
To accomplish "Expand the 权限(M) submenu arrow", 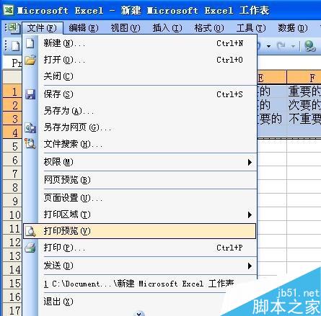I will [250, 163].
